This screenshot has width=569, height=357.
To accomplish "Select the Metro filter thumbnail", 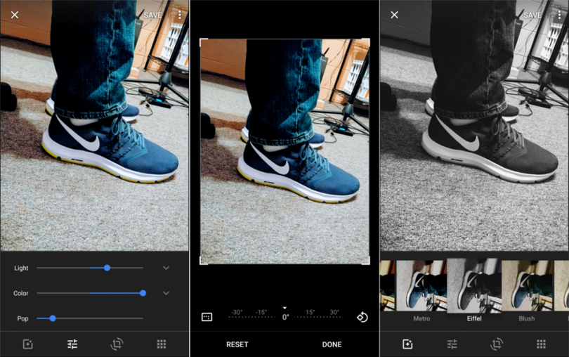I will [421, 286].
